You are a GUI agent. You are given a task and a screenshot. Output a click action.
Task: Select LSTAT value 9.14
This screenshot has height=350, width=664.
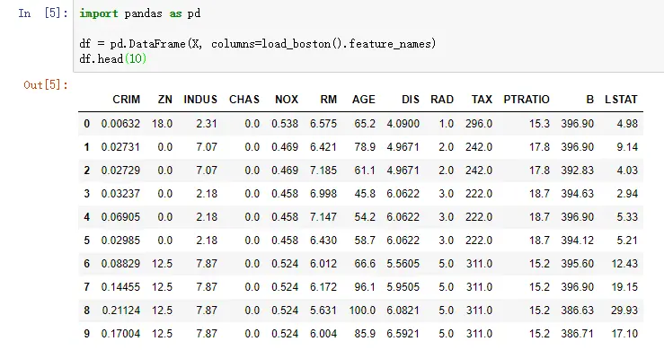[627, 147]
